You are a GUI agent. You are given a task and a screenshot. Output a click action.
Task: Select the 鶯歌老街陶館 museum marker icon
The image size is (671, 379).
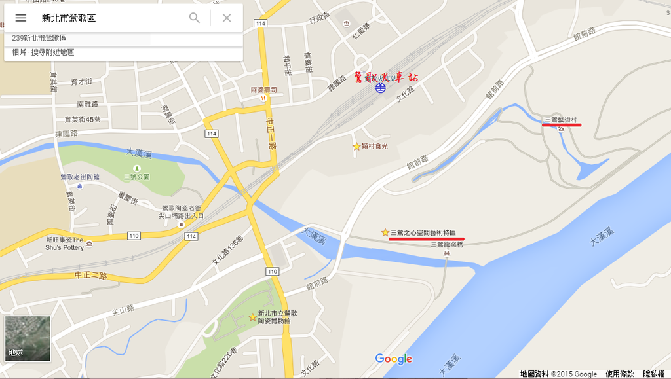point(80,186)
